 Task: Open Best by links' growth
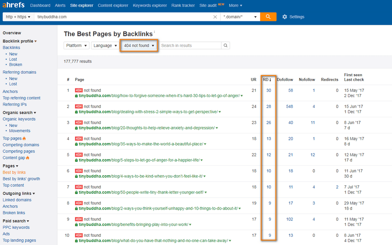coord(21,179)
